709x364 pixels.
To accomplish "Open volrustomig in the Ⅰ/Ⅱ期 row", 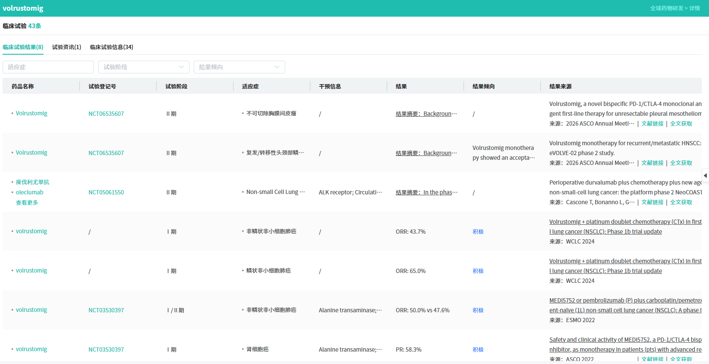I will [x=32, y=310].
